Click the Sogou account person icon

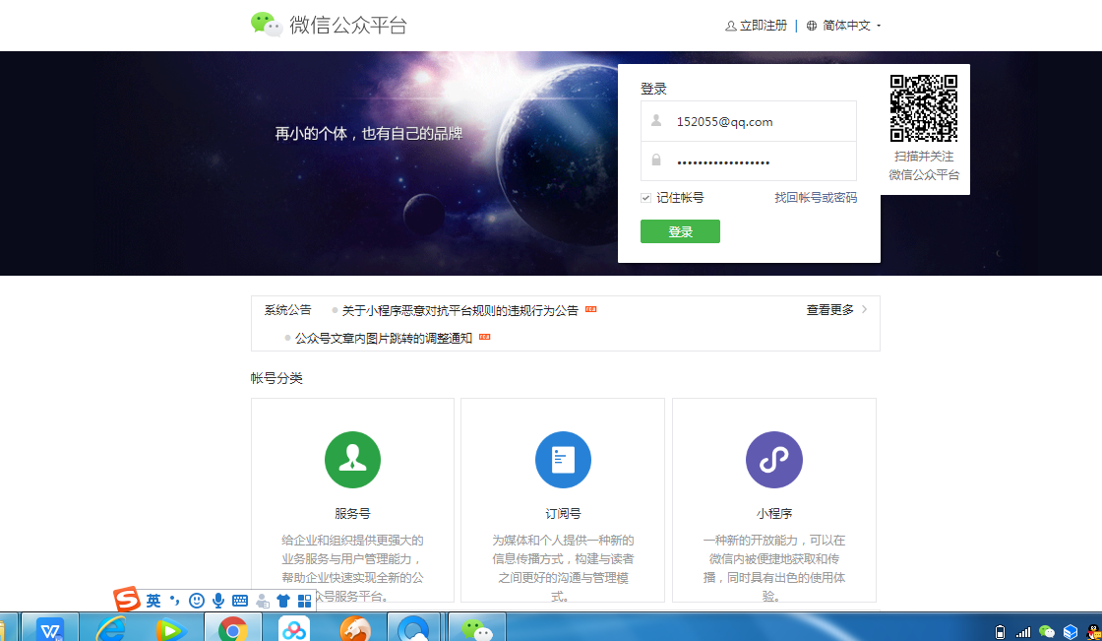click(262, 601)
